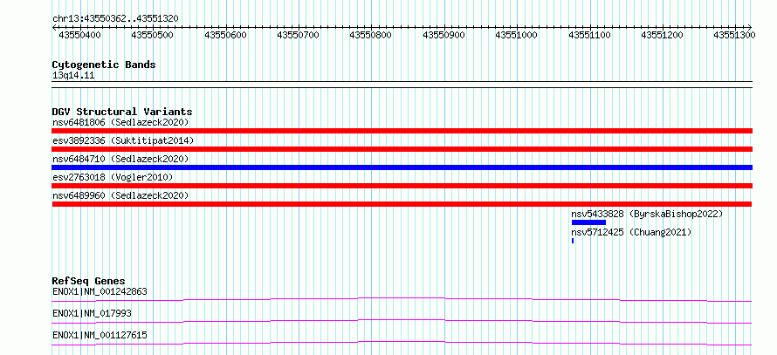Image resolution: width=777 pixels, height=355 pixels.
Task: Open variant esv3892336 (Suktitipat2014) label
Action: coord(123,140)
